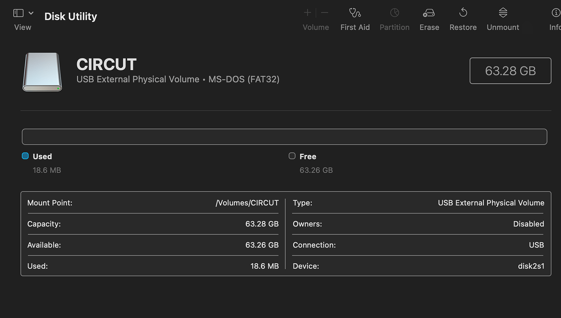Click the add volume plus icon
561x318 pixels.
point(308,13)
